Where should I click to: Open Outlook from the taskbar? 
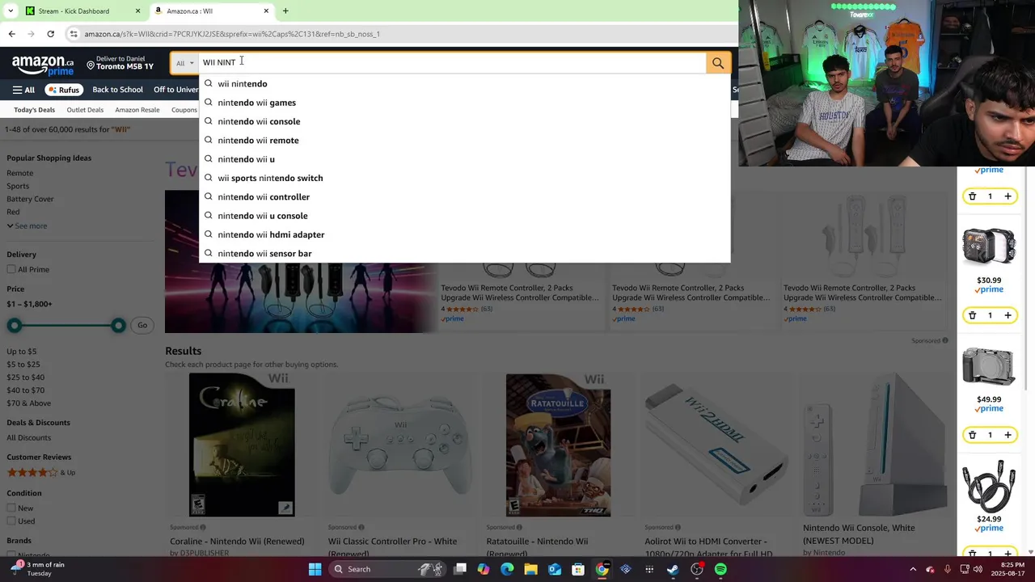(555, 569)
